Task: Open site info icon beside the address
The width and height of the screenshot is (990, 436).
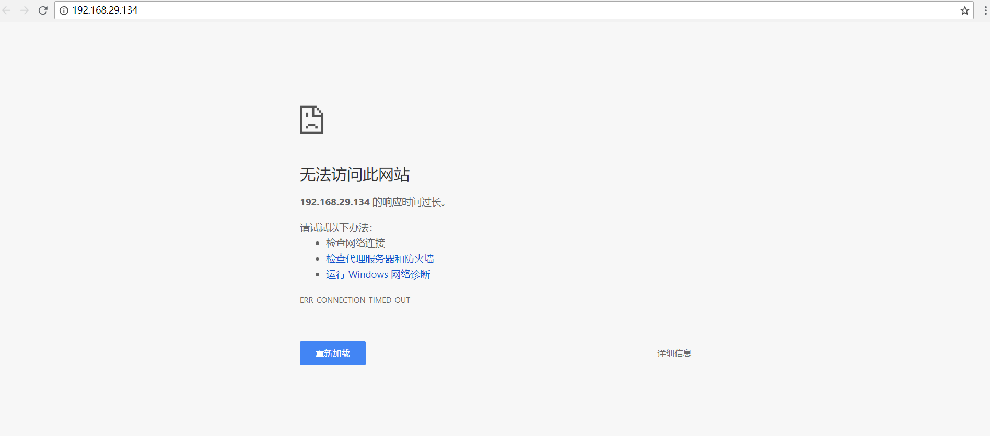Action: [x=64, y=10]
